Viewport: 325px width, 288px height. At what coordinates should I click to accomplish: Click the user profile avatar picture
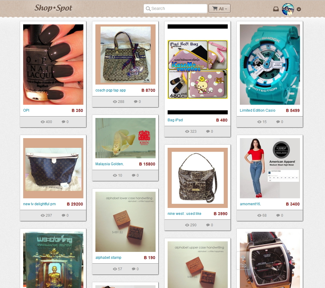tap(288, 9)
